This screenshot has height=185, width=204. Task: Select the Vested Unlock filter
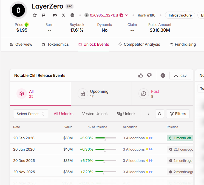coord(95,114)
